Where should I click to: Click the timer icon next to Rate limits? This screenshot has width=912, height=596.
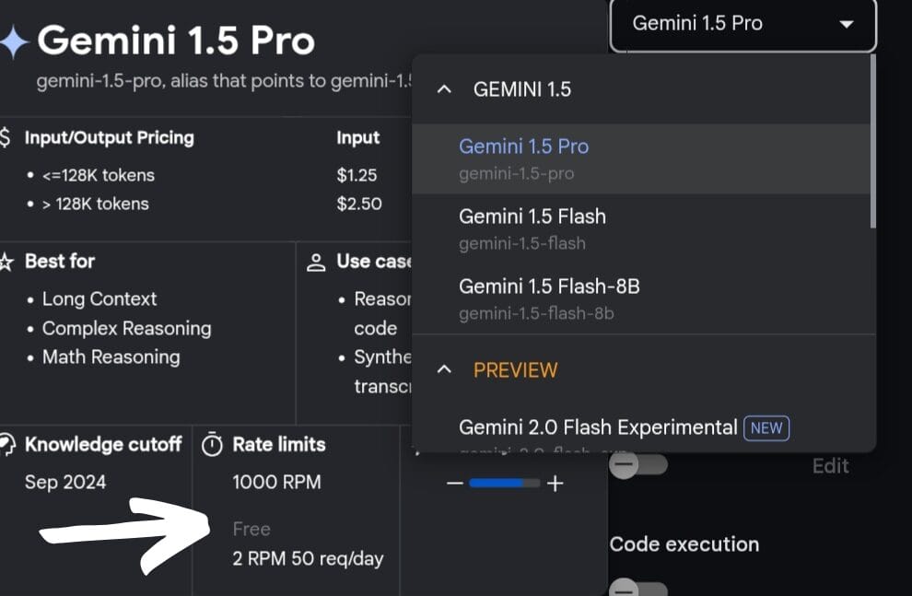point(213,445)
